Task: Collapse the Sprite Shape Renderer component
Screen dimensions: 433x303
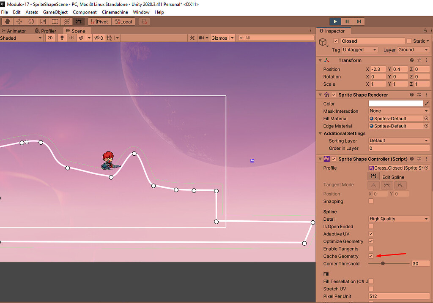Action: 320,95
